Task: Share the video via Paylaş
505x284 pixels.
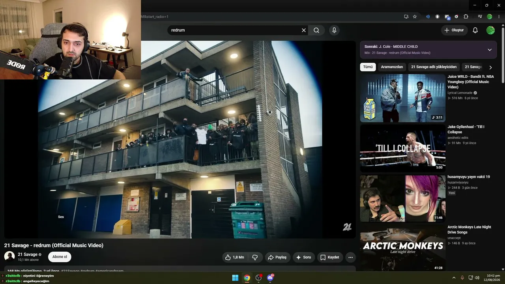Action: 277,257
